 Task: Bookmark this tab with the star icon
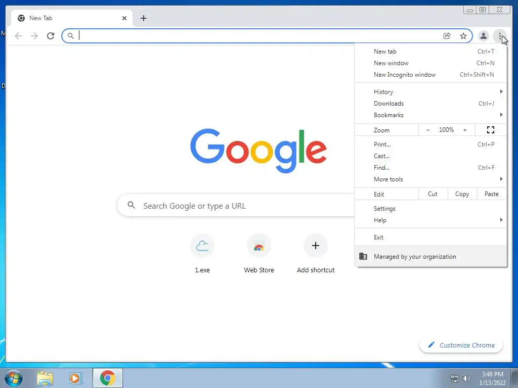click(x=463, y=36)
